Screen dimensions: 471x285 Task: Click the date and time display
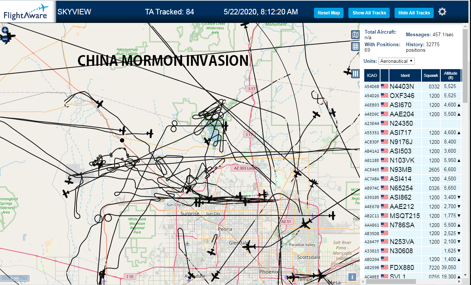(x=261, y=12)
